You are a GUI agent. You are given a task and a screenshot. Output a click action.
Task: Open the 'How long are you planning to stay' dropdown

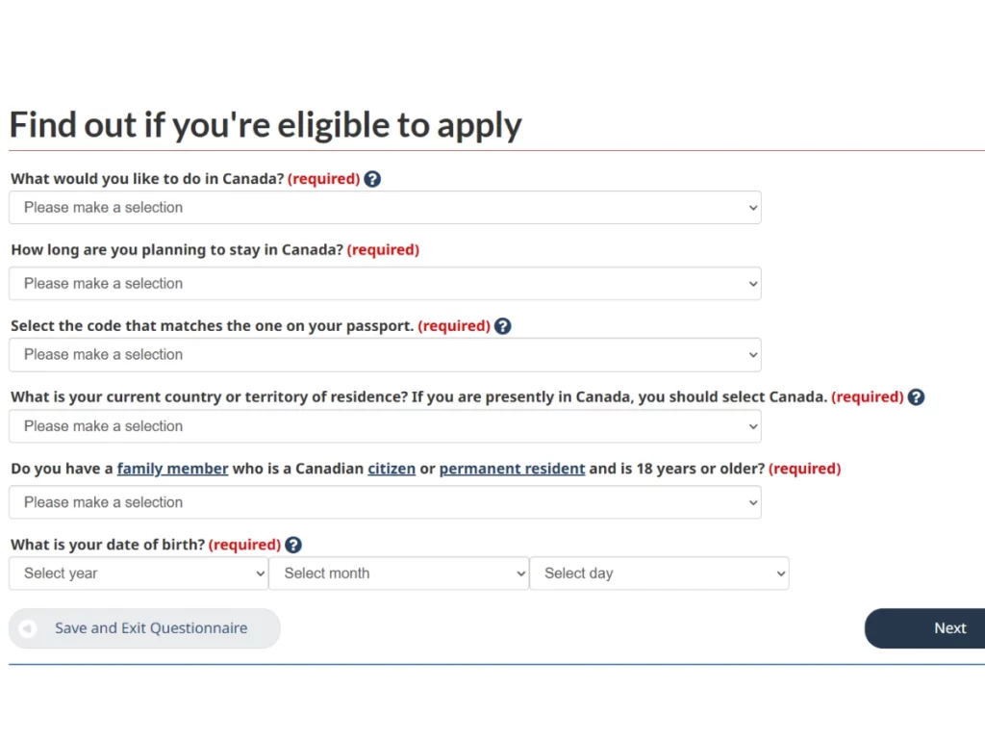(x=385, y=283)
